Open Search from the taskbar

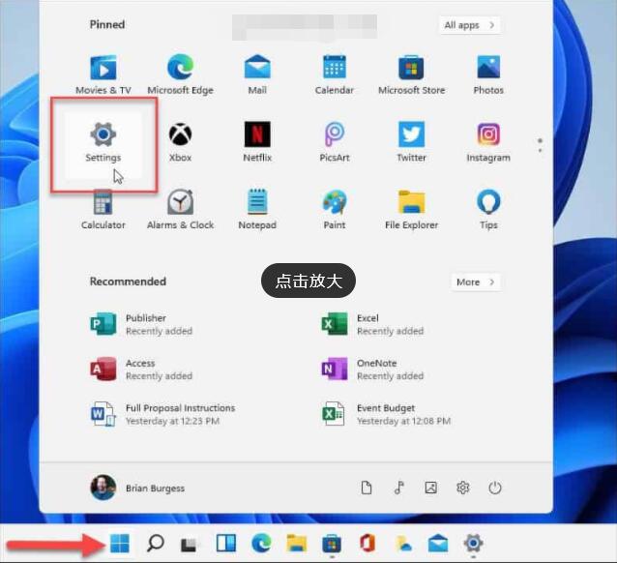(x=155, y=544)
